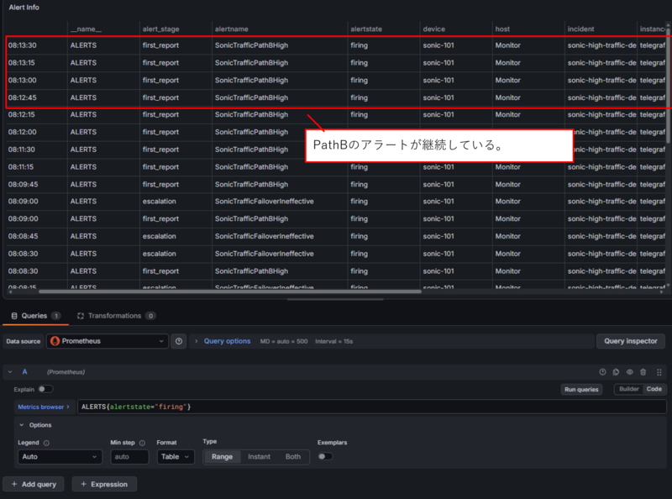This screenshot has width=672, height=499.
Task: Delete query A with trash icon
Action: (x=643, y=372)
